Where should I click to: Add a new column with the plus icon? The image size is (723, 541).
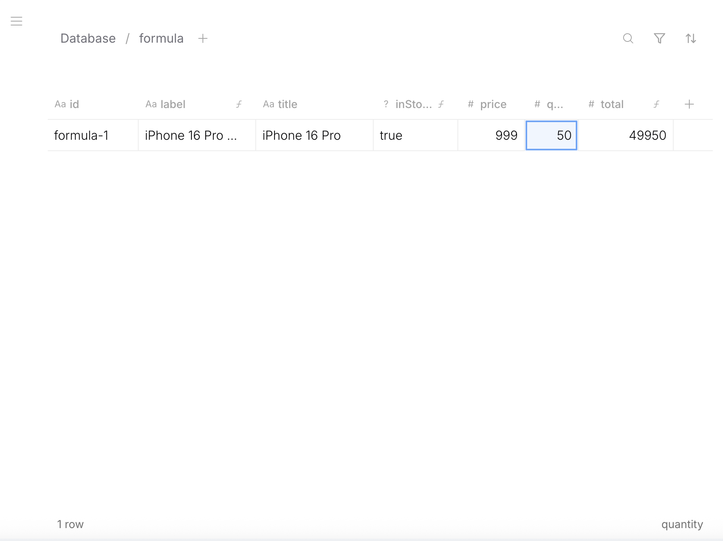coord(689,104)
